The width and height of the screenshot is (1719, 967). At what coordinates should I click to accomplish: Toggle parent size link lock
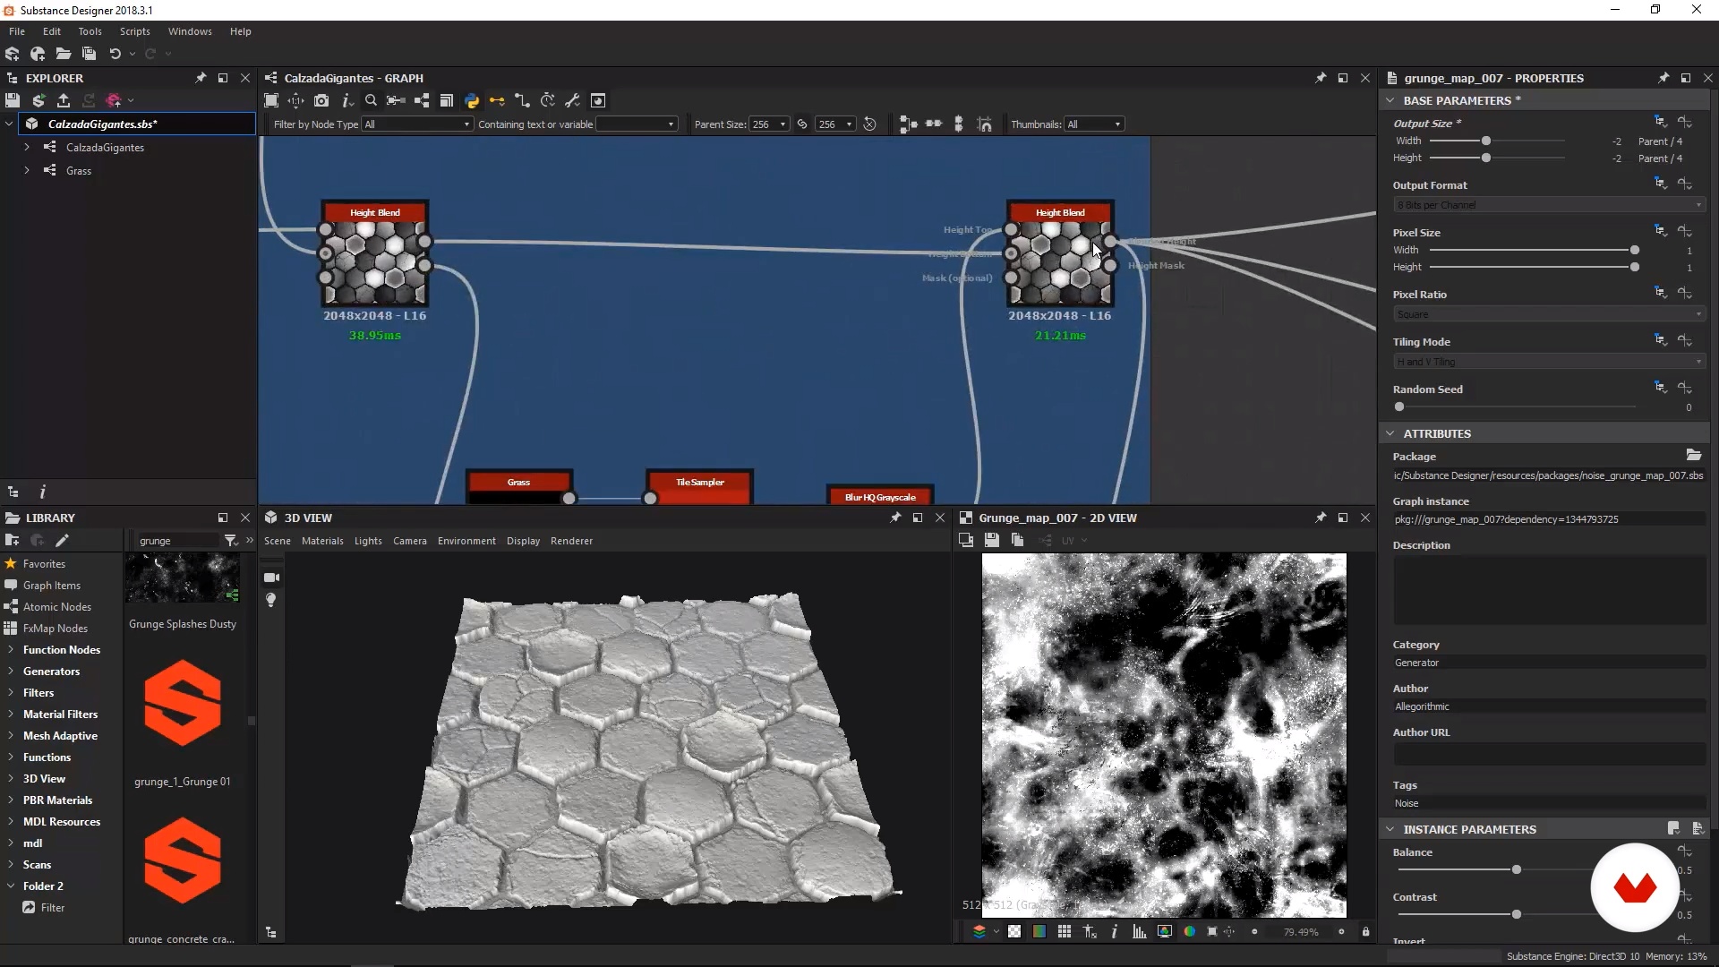point(802,124)
